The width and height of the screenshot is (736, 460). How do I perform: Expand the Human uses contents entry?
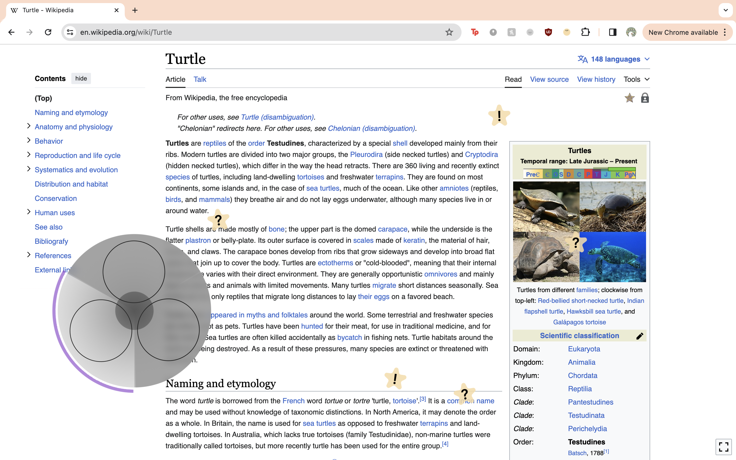point(29,212)
